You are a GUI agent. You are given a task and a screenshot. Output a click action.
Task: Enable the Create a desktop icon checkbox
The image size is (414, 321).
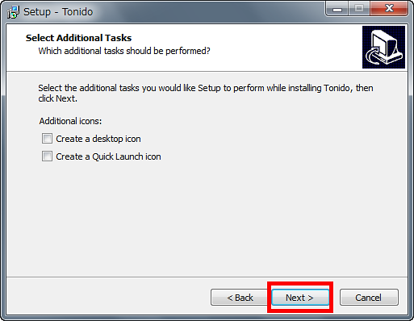tap(47, 139)
